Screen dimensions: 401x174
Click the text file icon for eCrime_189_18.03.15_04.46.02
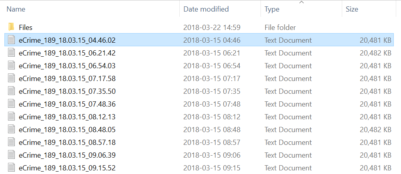(11, 40)
